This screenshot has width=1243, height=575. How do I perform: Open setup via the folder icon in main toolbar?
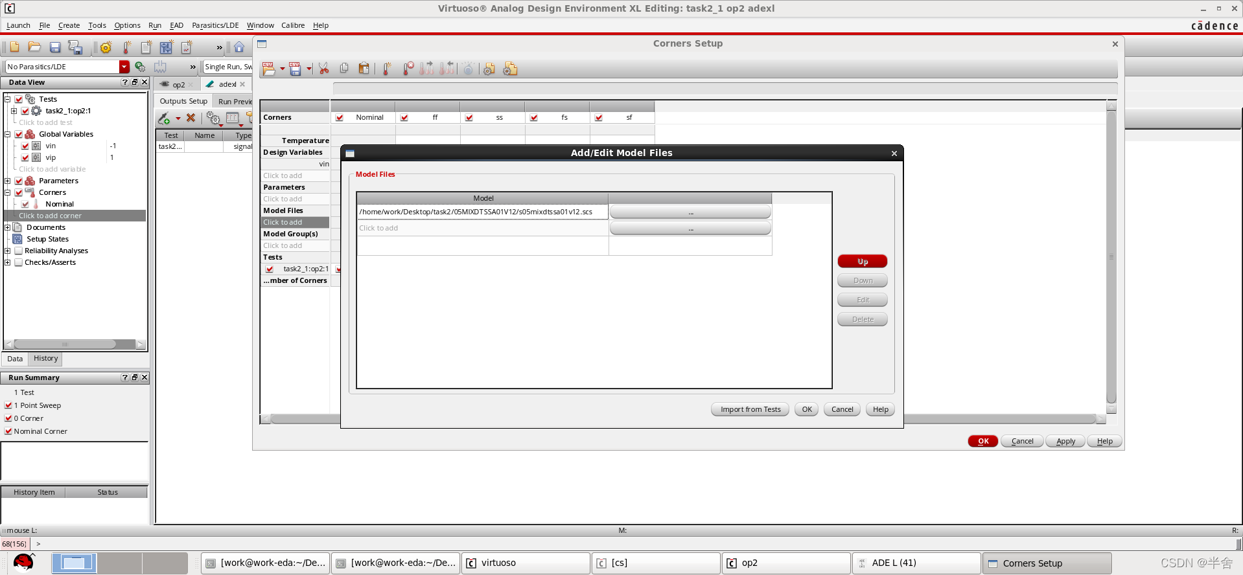click(x=34, y=47)
